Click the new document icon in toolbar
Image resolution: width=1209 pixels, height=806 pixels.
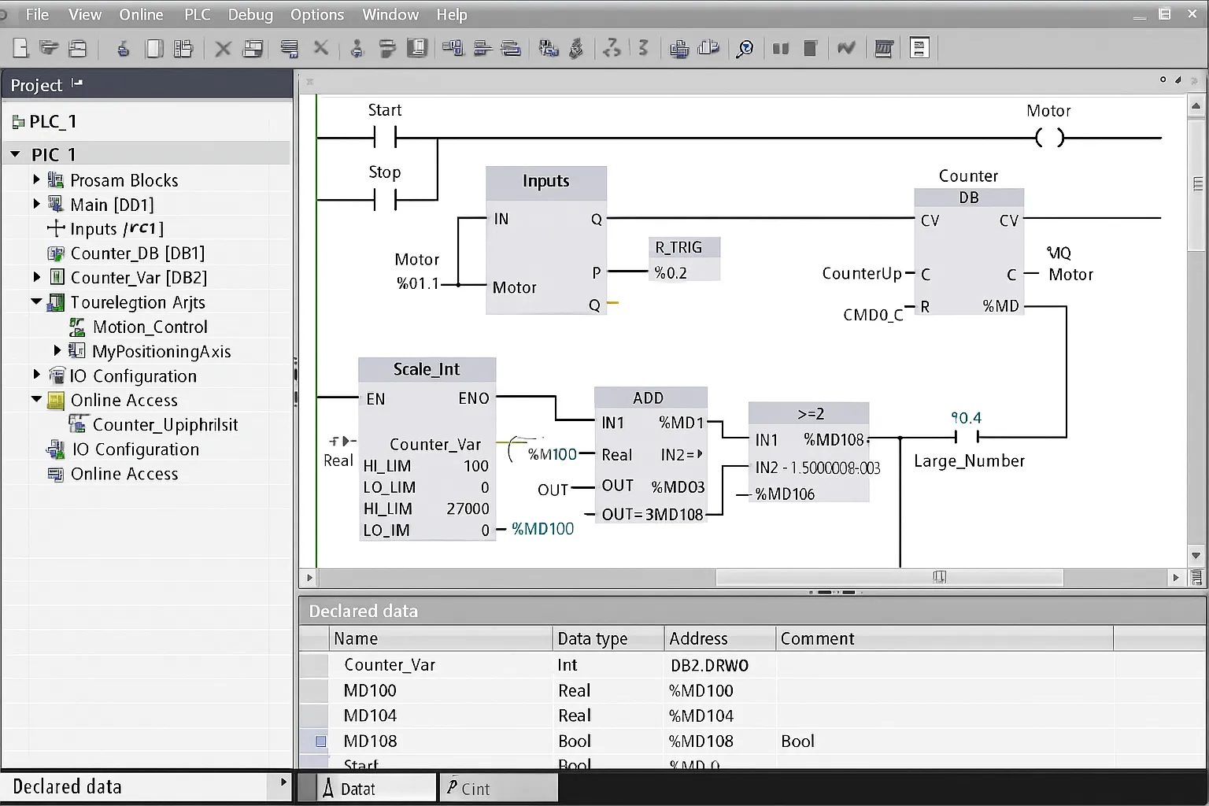coord(20,48)
